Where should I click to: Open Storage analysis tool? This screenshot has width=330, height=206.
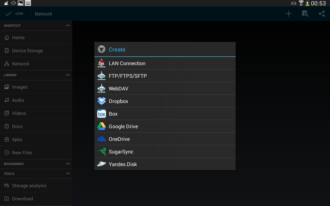(x=30, y=185)
